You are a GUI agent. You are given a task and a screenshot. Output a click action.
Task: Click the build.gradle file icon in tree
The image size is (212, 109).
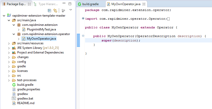point(14,85)
